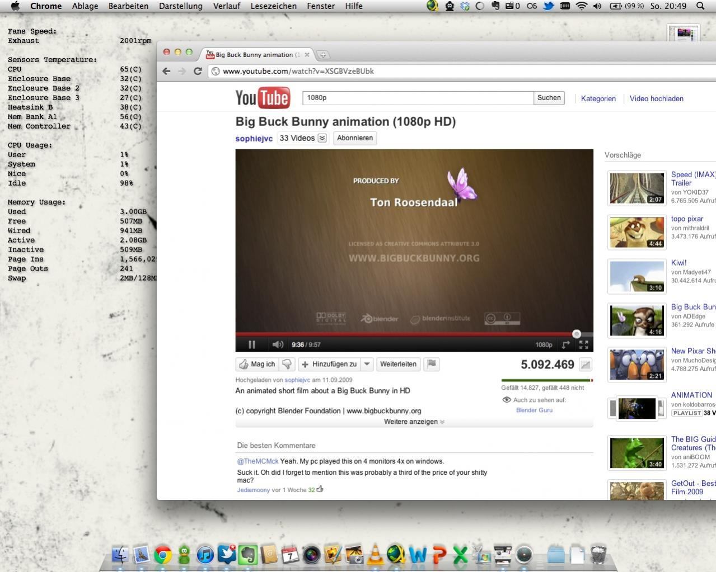
Task: Click Hinzufügen zu button
Action: (329, 364)
